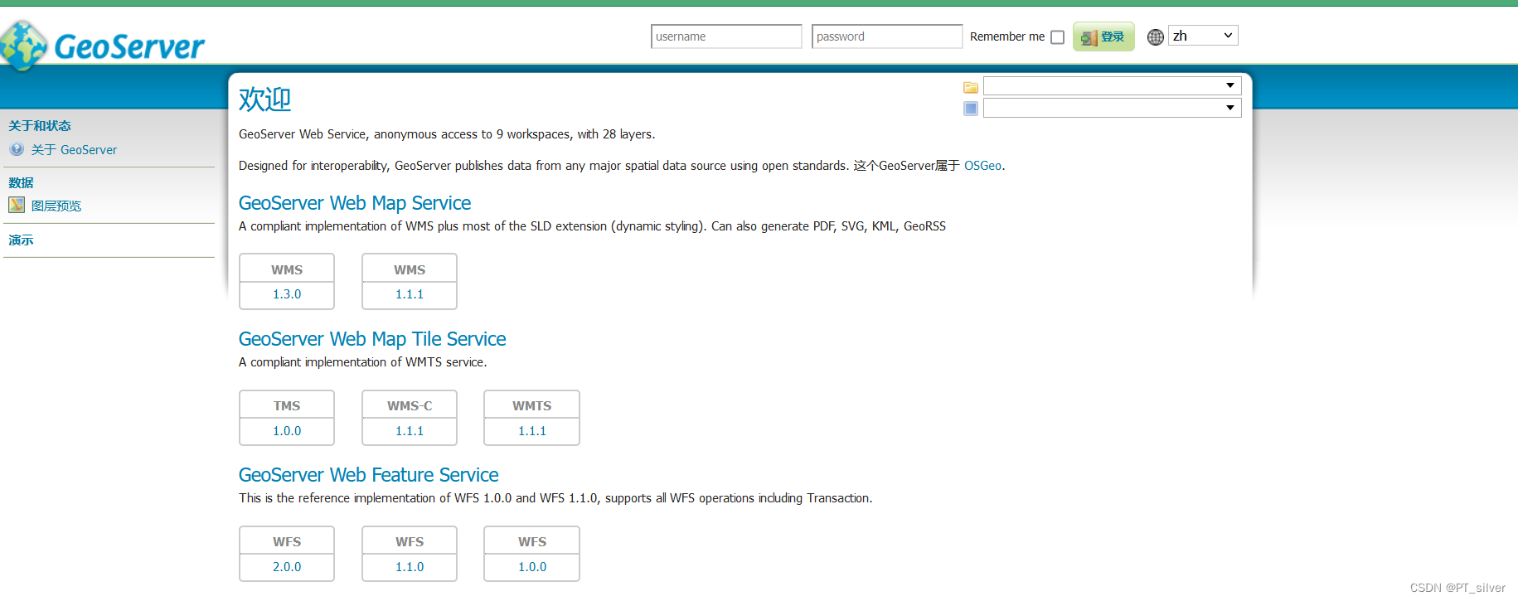Viewport: 1518px width, 601px height.
Task: Click the 欢迎 welcome heading
Action: click(264, 99)
